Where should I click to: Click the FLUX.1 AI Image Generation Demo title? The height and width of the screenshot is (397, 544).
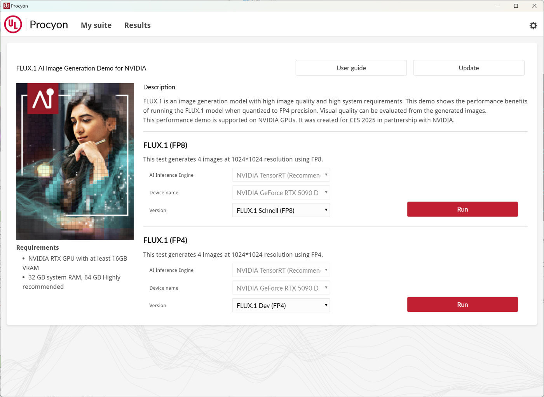(81, 68)
